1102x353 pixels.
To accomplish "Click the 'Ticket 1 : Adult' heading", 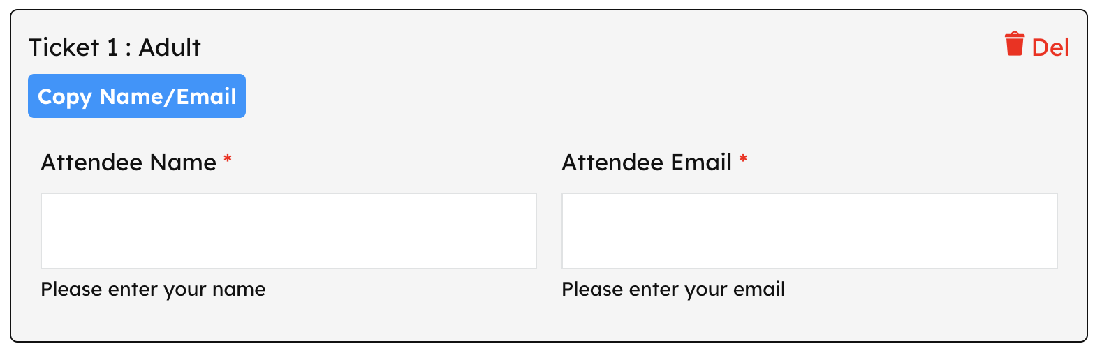I will (115, 47).
